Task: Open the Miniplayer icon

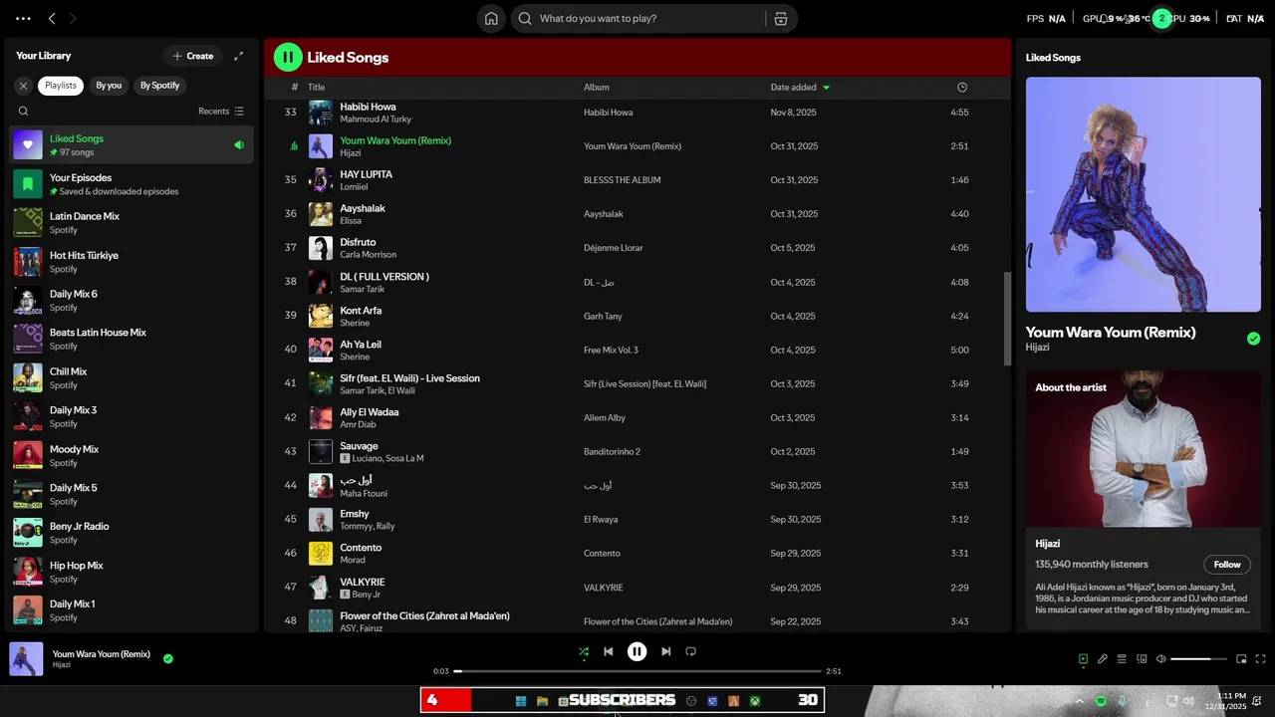Action: [1241, 658]
